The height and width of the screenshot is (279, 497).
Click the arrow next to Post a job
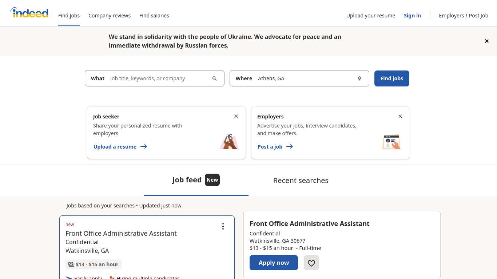[x=290, y=146]
